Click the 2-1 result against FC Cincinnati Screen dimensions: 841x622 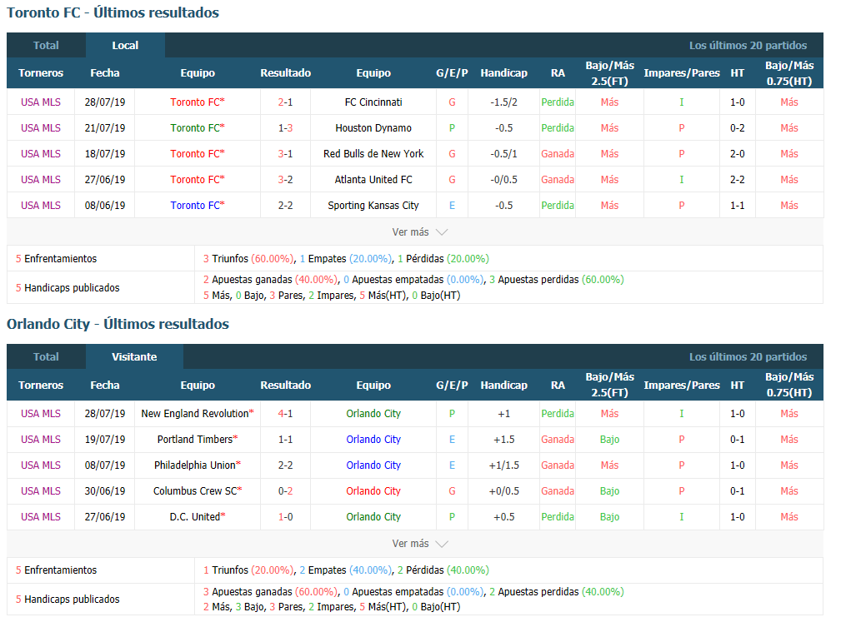[285, 102]
